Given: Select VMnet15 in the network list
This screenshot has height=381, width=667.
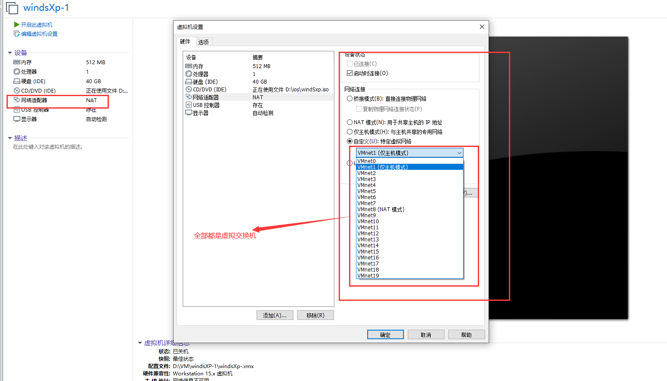Looking at the screenshot, I should (x=410, y=251).
